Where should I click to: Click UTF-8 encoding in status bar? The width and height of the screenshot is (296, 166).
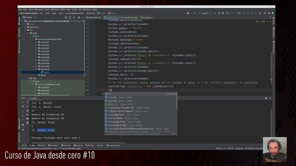pyautogui.click(x=230, y=148)
